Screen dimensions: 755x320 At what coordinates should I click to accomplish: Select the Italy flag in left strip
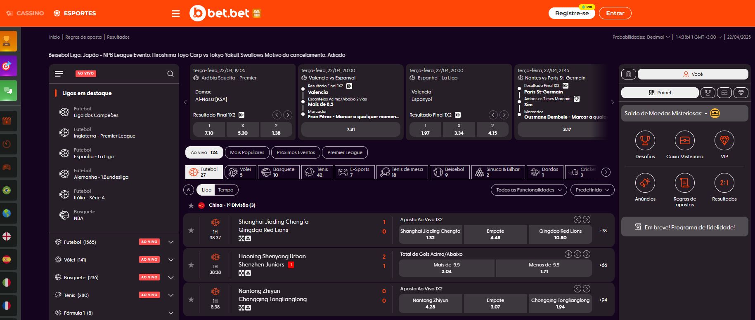pos(7,283)
